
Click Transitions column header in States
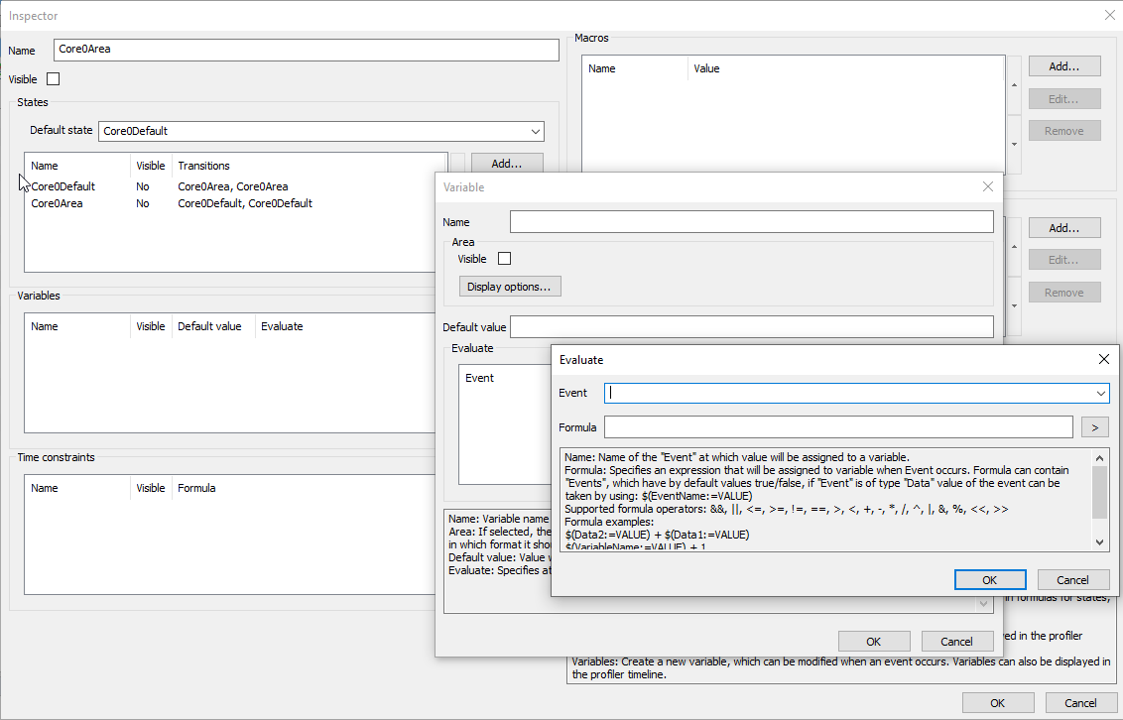click(x=204, y=166)
